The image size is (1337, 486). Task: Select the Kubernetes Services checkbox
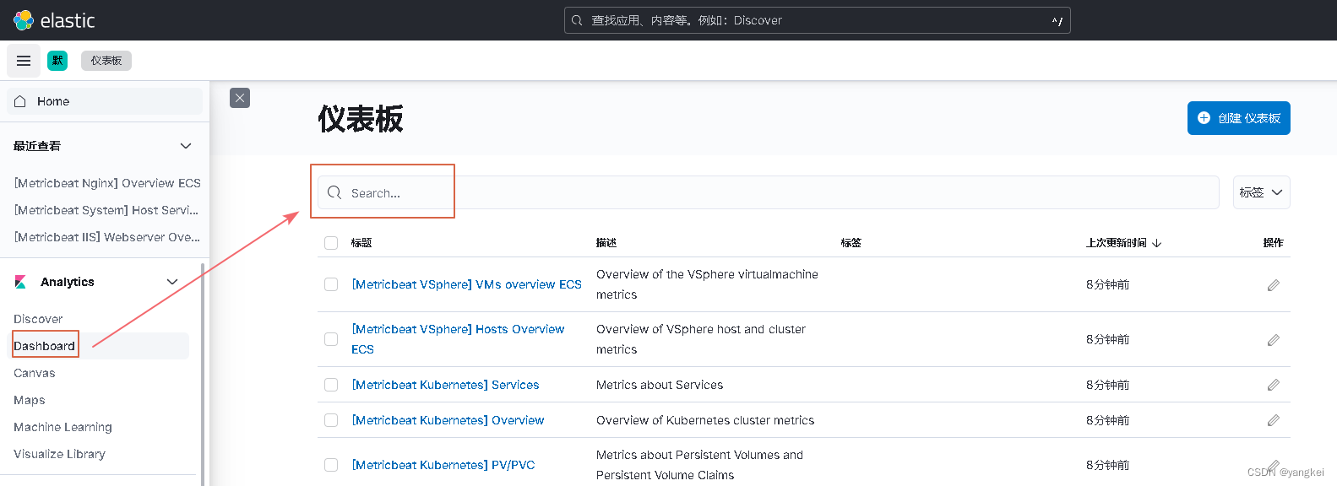[x=331, y=385]
